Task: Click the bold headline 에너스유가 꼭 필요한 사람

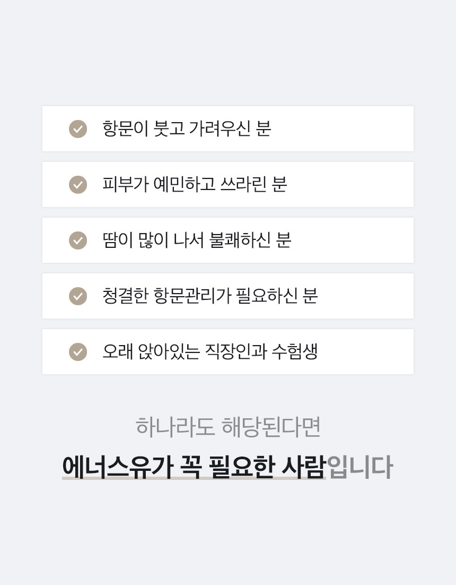Action: click(194, 467)
